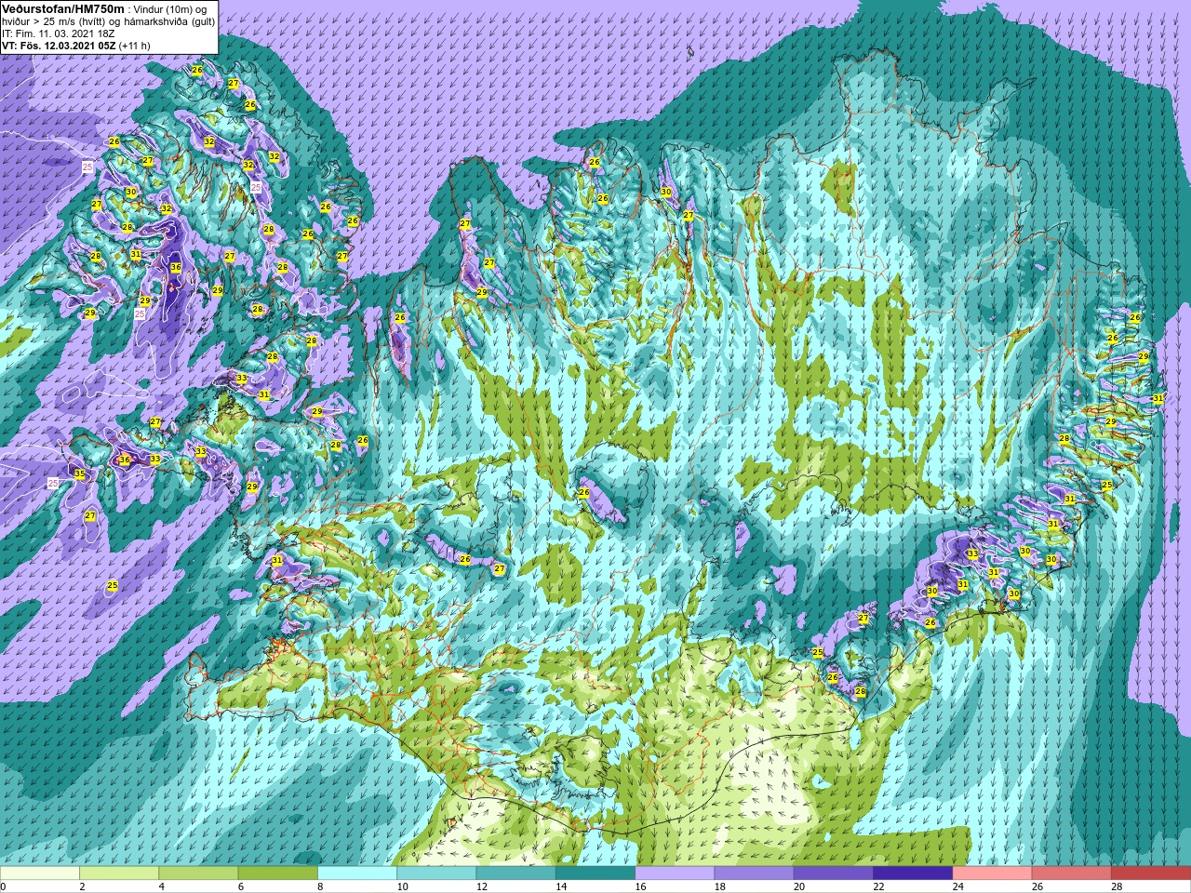Click the pale yellow 0–2 m/s legend swatch
The width and height of the screenshot is (1191, 893).
(x=40, y=873)
